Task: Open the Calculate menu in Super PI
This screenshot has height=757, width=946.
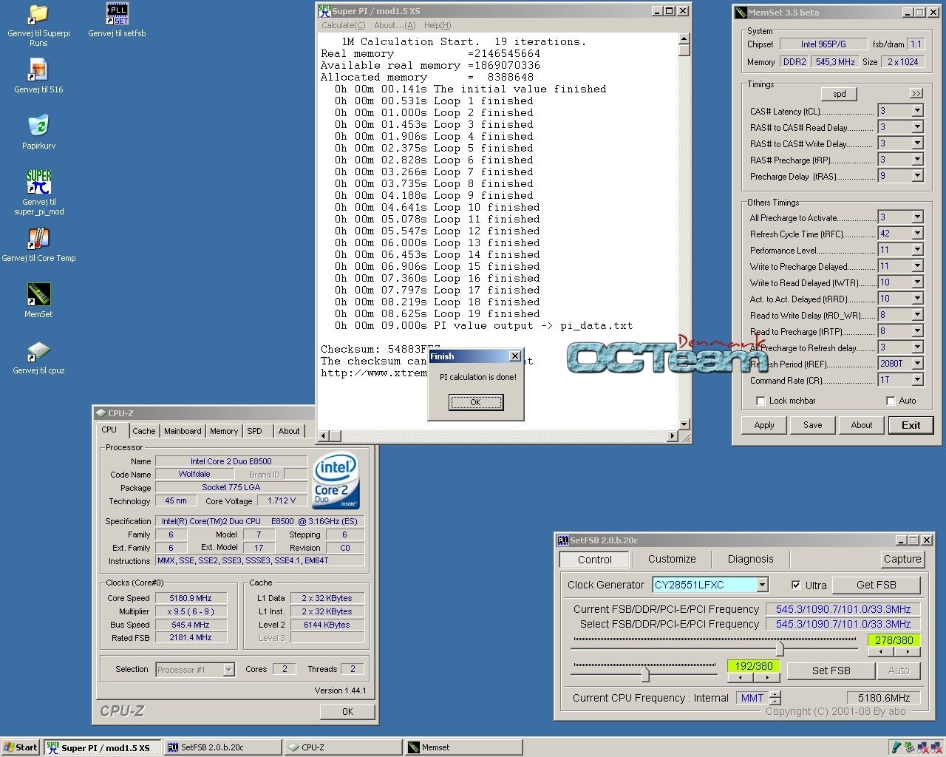Action: click(x=343, y=25)
